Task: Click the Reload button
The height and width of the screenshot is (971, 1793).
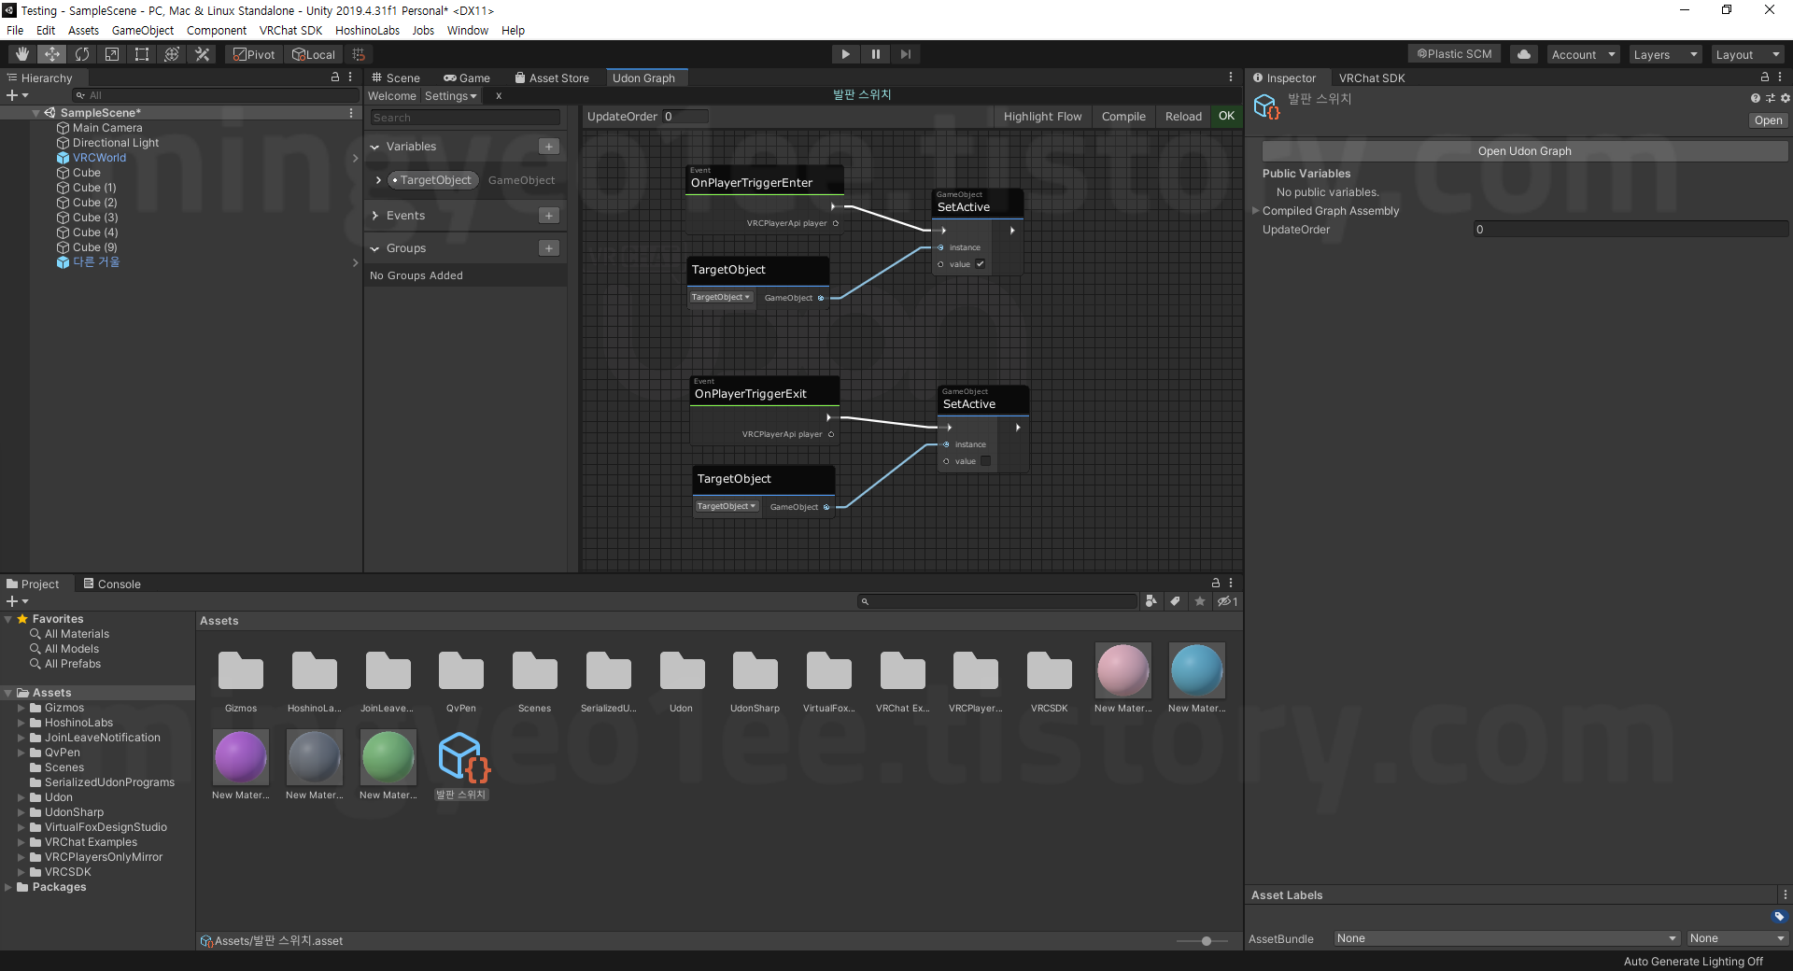Action: (x=1183, y=117)
